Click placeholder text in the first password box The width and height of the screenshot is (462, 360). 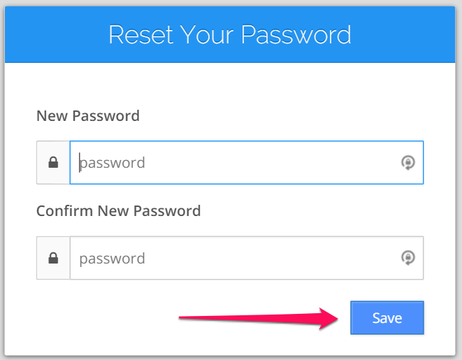pos(113,164)
